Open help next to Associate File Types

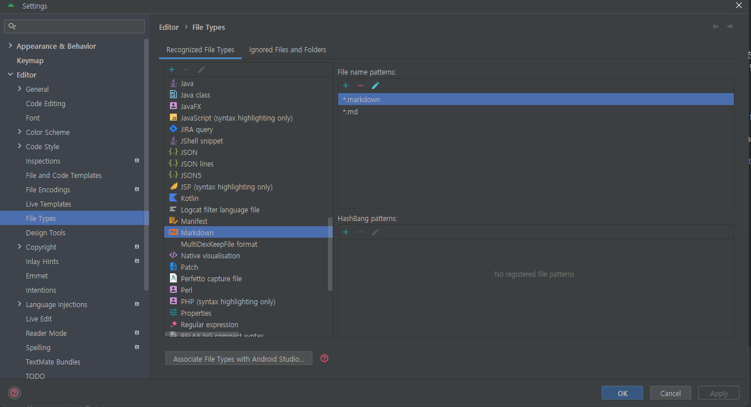pyautogui.click(x=324, y=358)
